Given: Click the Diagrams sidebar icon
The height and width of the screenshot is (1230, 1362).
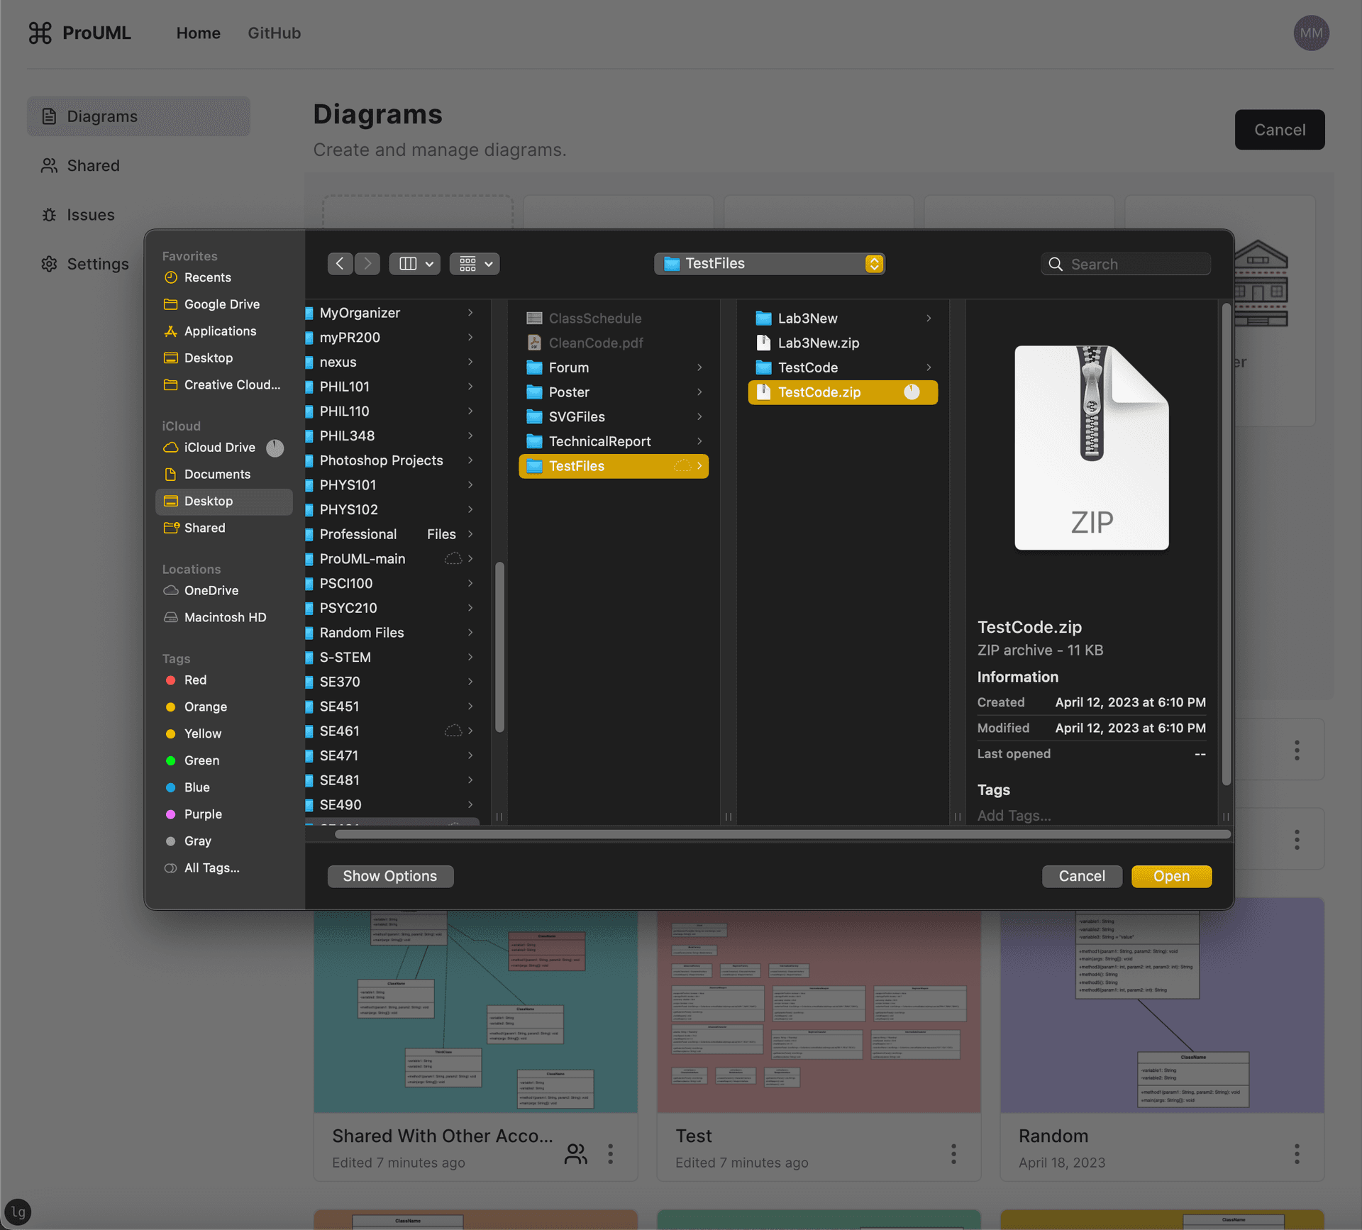Looking at the screenshot, I should coord(48,115).
